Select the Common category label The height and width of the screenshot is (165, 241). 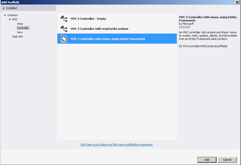tap(13, 15)
